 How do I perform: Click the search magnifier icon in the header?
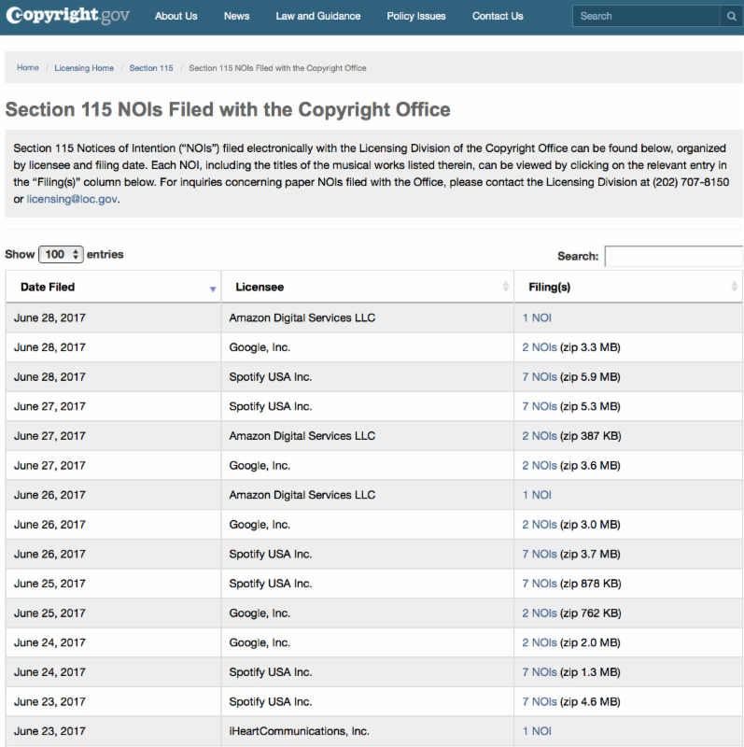coord(732,16)
